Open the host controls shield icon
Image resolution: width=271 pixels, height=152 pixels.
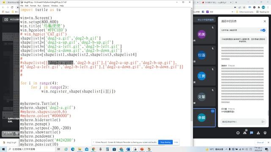[x=265, y=133]
